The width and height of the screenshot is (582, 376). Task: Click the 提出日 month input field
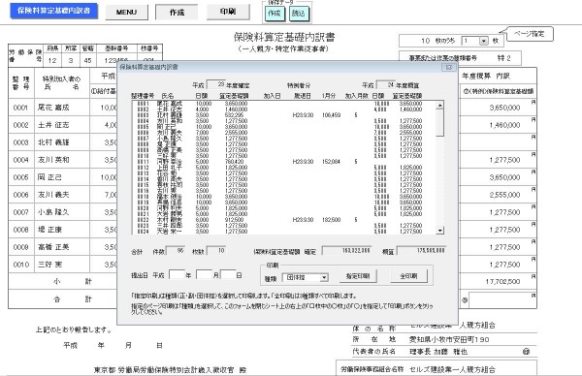click(x=204, y=275)
